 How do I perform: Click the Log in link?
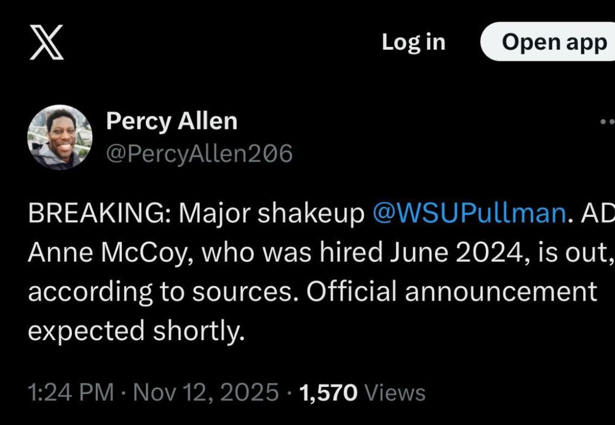[x=413, y=42]
